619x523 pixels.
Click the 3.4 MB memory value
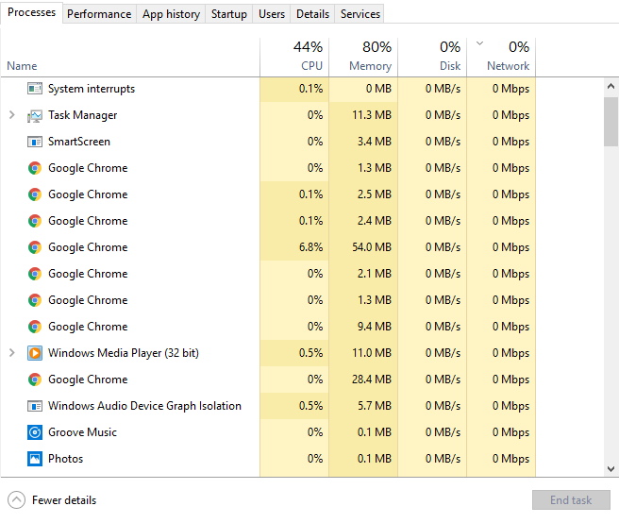[375, 142]
